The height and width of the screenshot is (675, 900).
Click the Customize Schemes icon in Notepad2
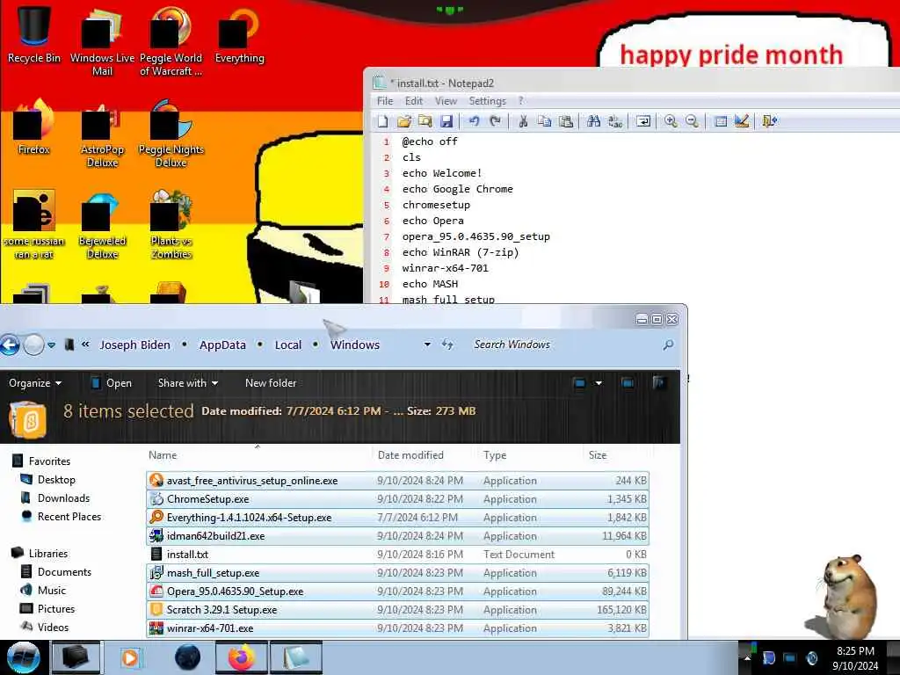[742, 121]
